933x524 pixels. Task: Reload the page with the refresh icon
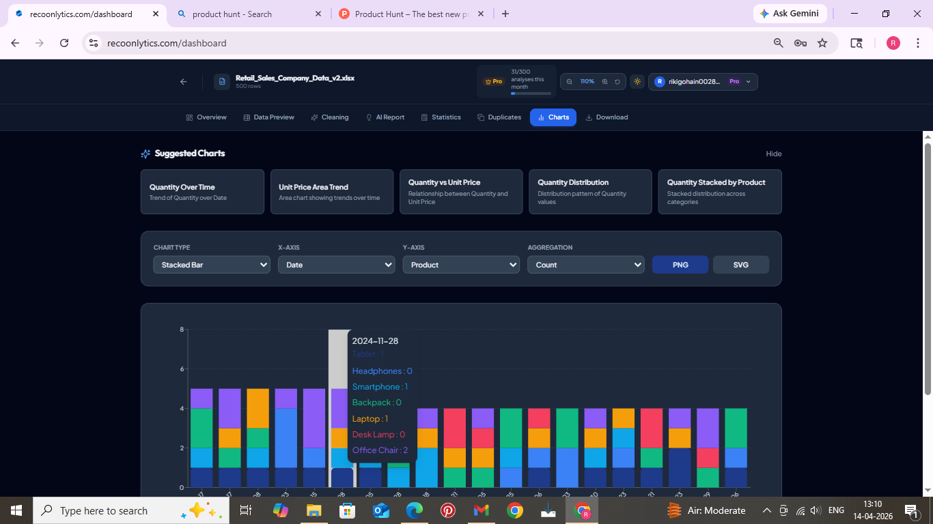[64, 43]
